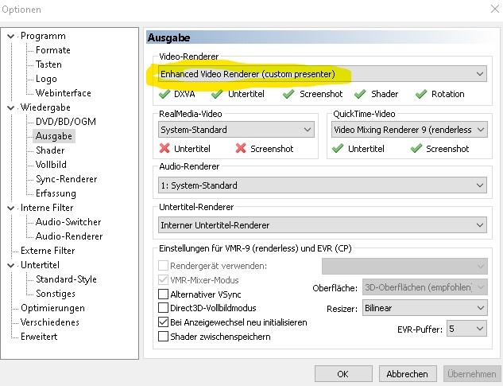The height and width of the screenshot is (386, 503).
Task: Close the Optionen dialog window
Action: (x=495, y=9)
